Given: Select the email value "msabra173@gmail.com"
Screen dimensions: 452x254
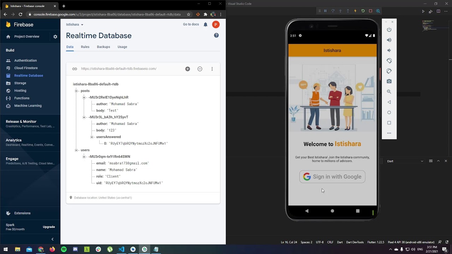Looking at the screenshot, I should pyautogui.click(x=128, y=163).
